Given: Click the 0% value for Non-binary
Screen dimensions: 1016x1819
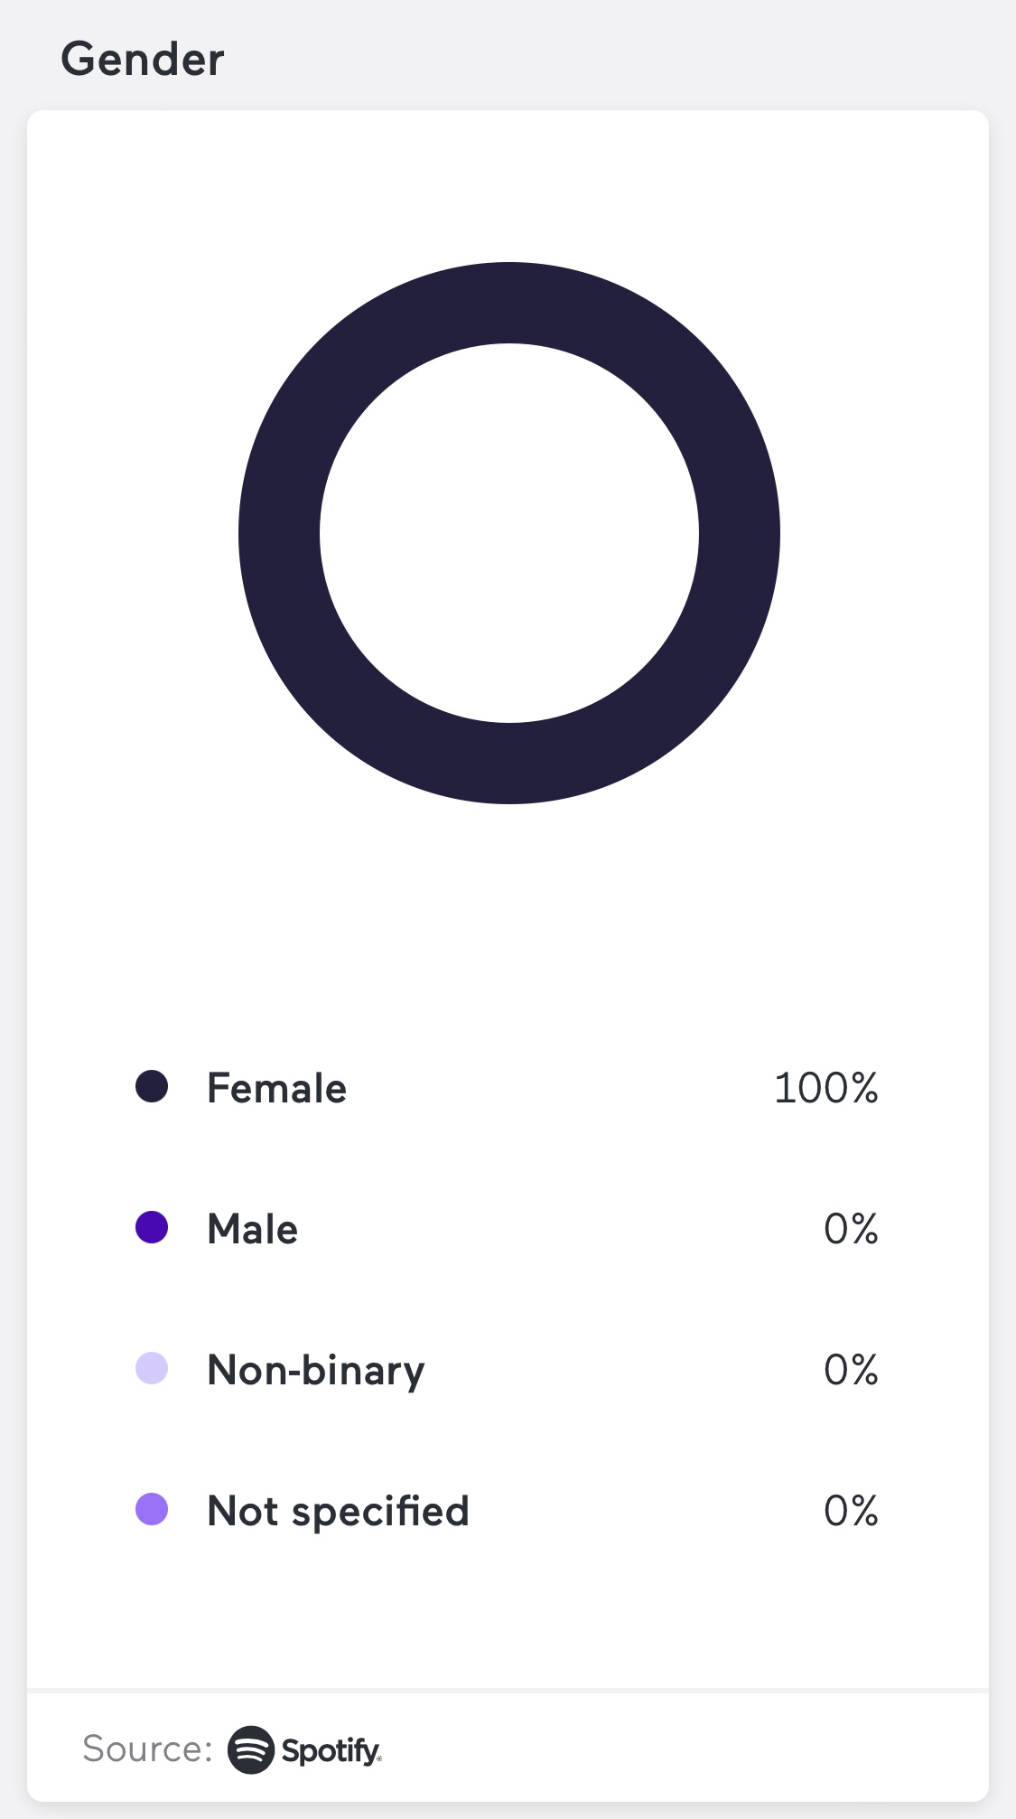Looking at the screenshot, I should pos(851,1370).
